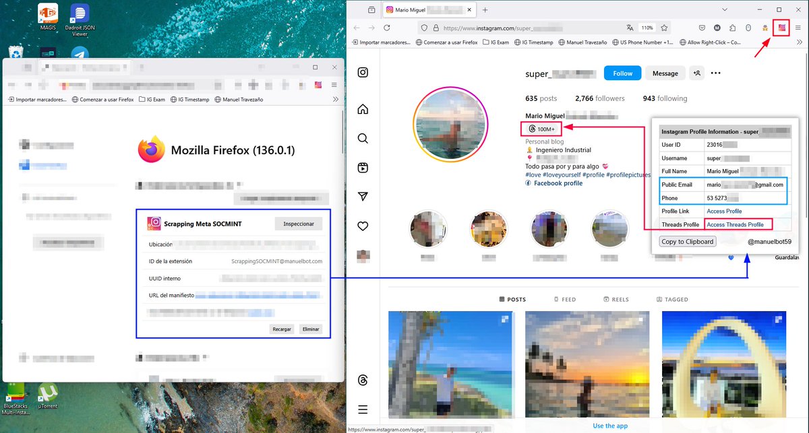Show more bookmarks in left Firefox window
The image size is (809, 433).
point(334,99)
